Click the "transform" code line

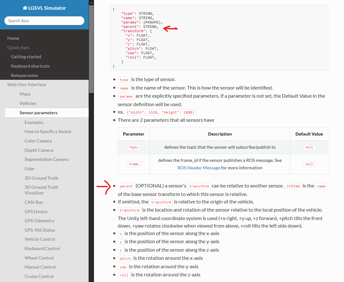(x=137, y=31)
